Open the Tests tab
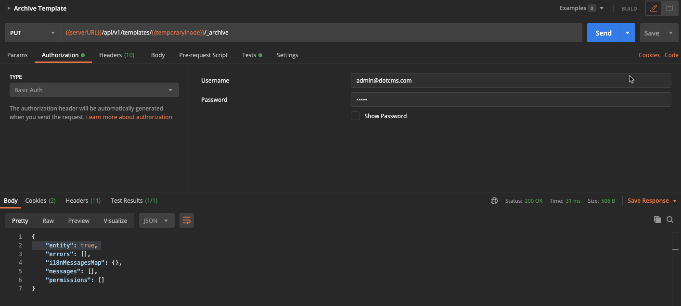This screenshot has width=681, height=306. pos(249,55)
